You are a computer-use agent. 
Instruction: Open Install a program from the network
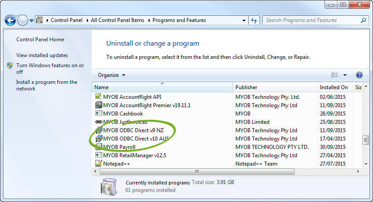click(x=47, y=85)
